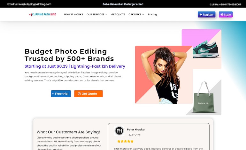The image size is (246, 150).
Task: Click Peter Hruska's PH avatar
Action: click(119, 131)
